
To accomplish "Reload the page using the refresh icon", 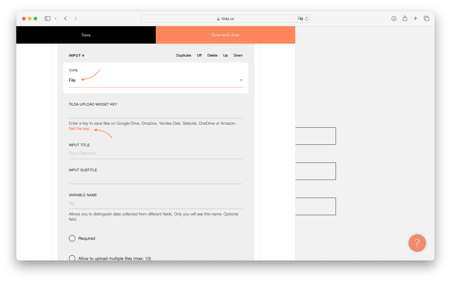I will 307,18.
